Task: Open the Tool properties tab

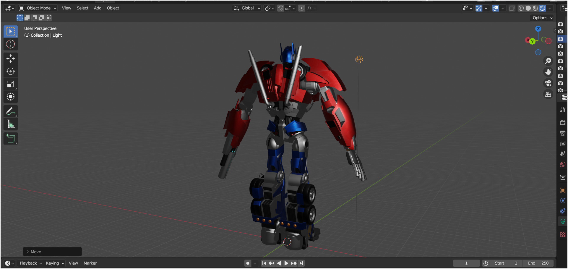Action: [563, 110]
